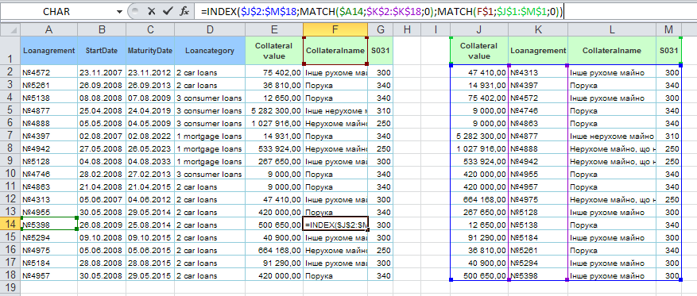Select value 500 650,00 in column E
Screen dimensions: 697x296
(x=274, y=224)
